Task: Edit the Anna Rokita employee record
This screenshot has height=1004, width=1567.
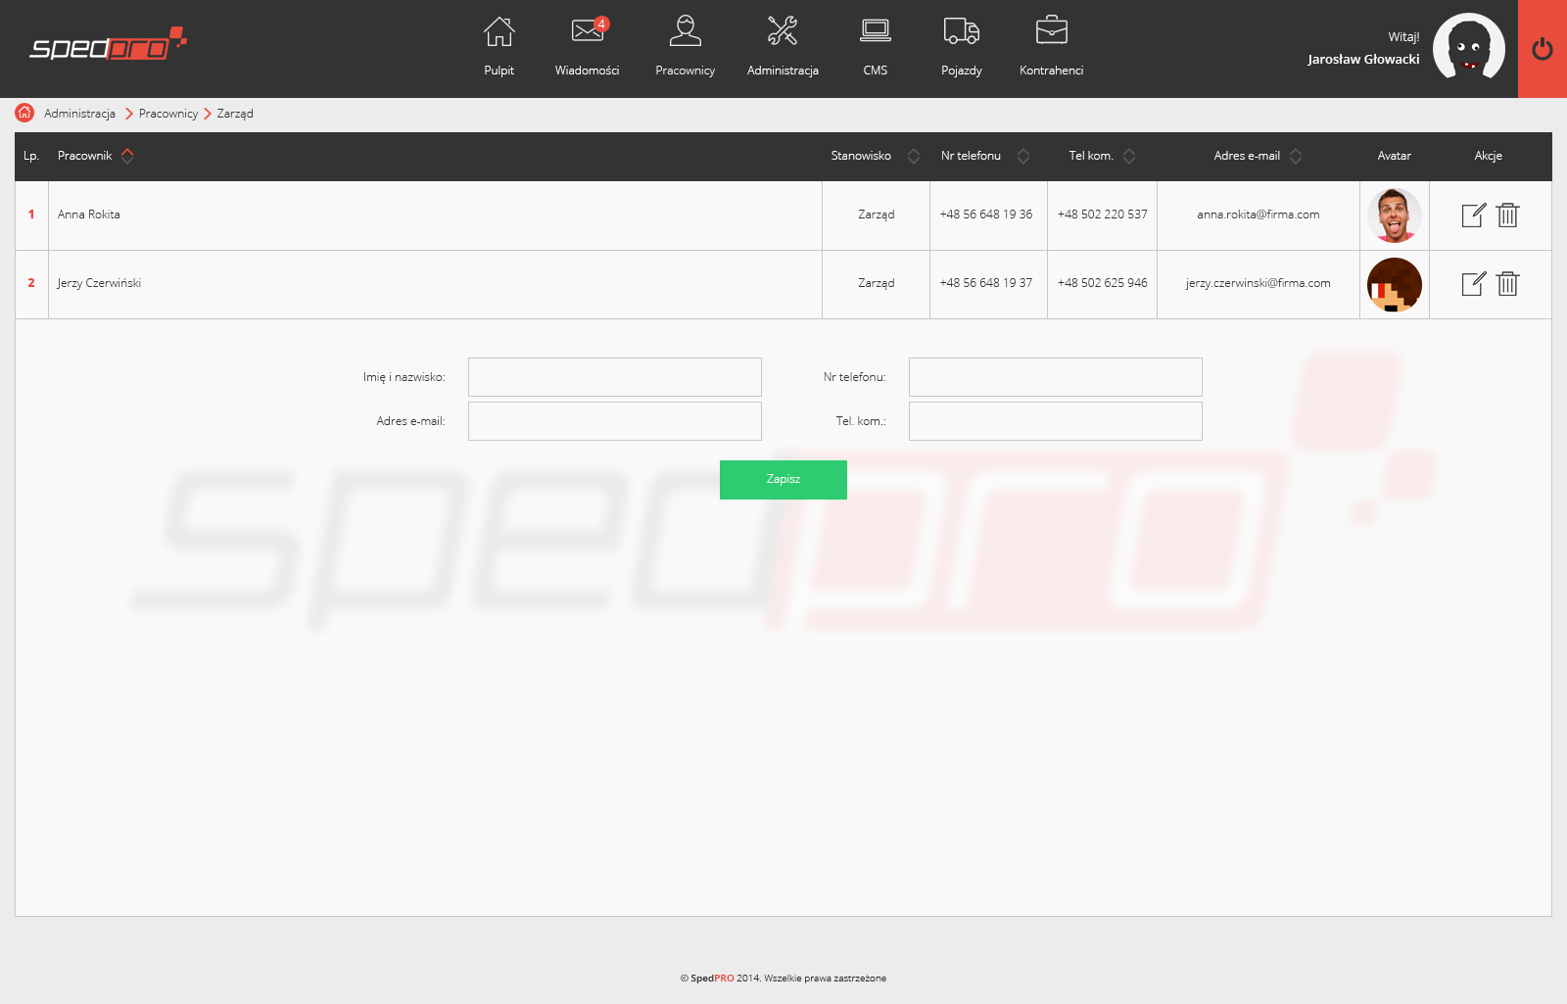Action: point(1473,215)
